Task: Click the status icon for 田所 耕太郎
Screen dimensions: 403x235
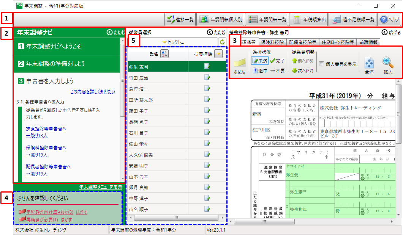Action: tap(207, 99)
